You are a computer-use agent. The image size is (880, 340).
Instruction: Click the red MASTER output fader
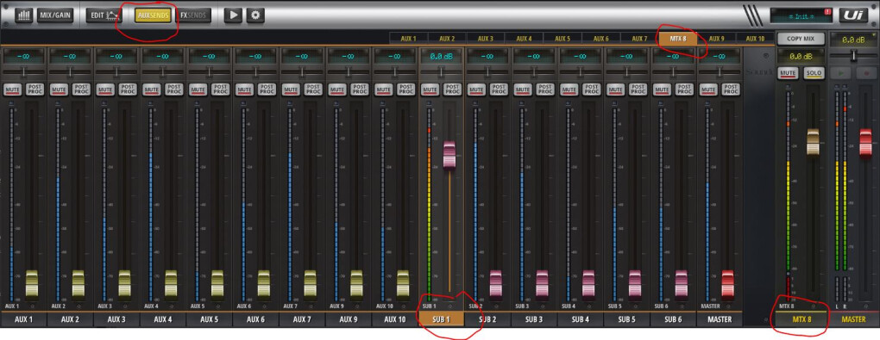(x=866, y=142)
